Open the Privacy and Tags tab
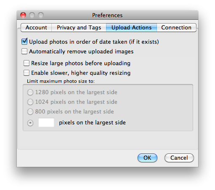215x190 pixels. tap(79, 27)
